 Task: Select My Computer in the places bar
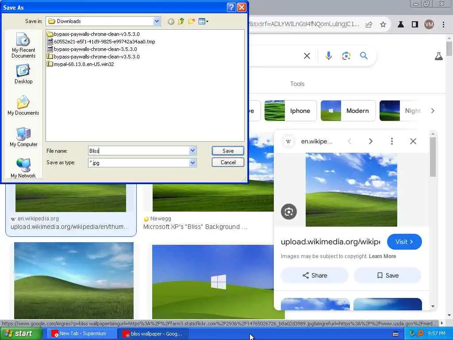point(23,137)
